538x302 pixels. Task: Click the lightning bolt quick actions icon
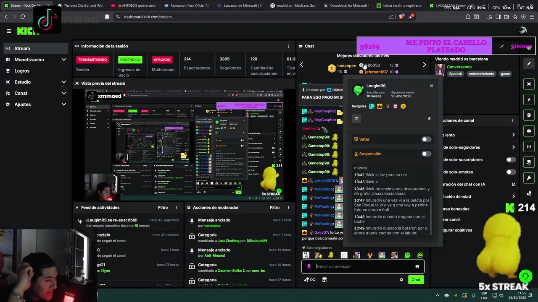coord(529,100)
